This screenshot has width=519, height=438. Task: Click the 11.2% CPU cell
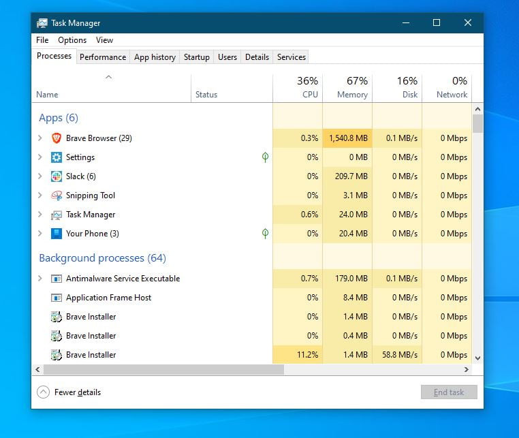pyautogui.click(x=298, y=355)
